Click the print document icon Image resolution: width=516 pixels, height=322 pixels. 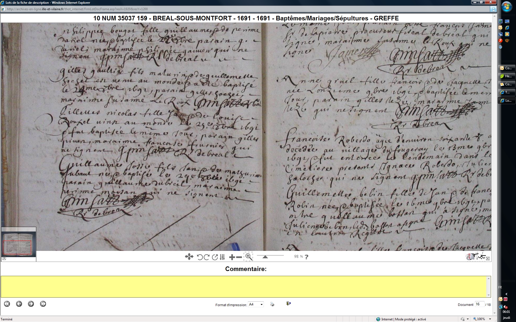[x=272, y=304]
